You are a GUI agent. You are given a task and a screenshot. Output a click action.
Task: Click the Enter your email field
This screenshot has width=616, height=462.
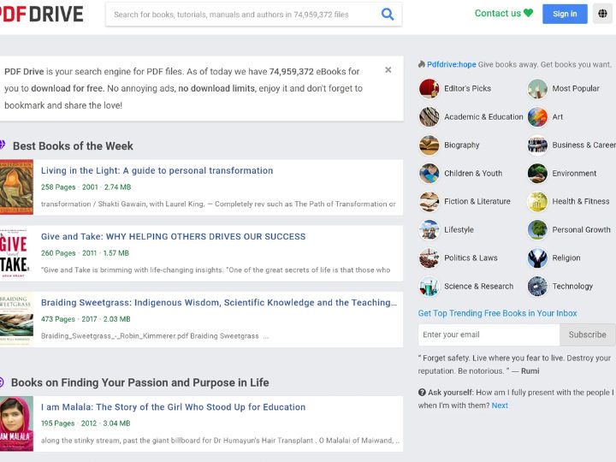(489, 335)
